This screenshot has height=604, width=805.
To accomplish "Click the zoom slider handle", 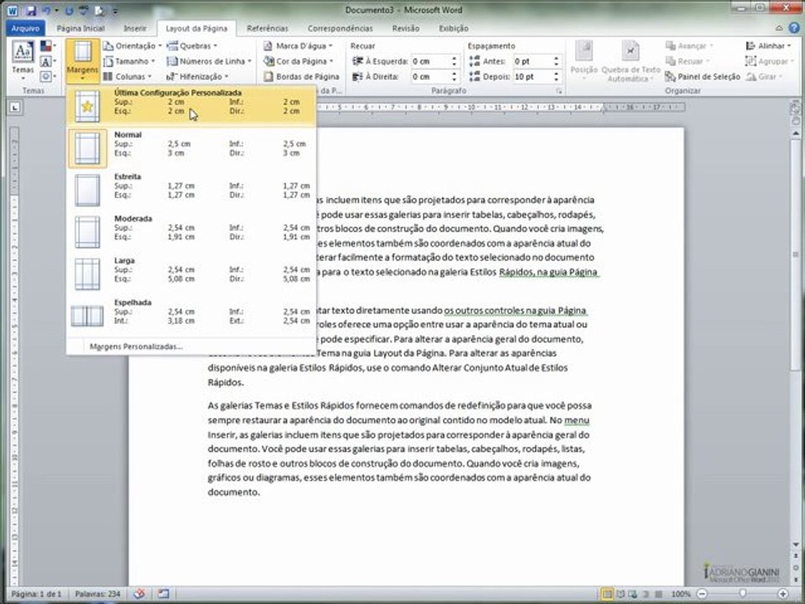I will tap(742, 594).
